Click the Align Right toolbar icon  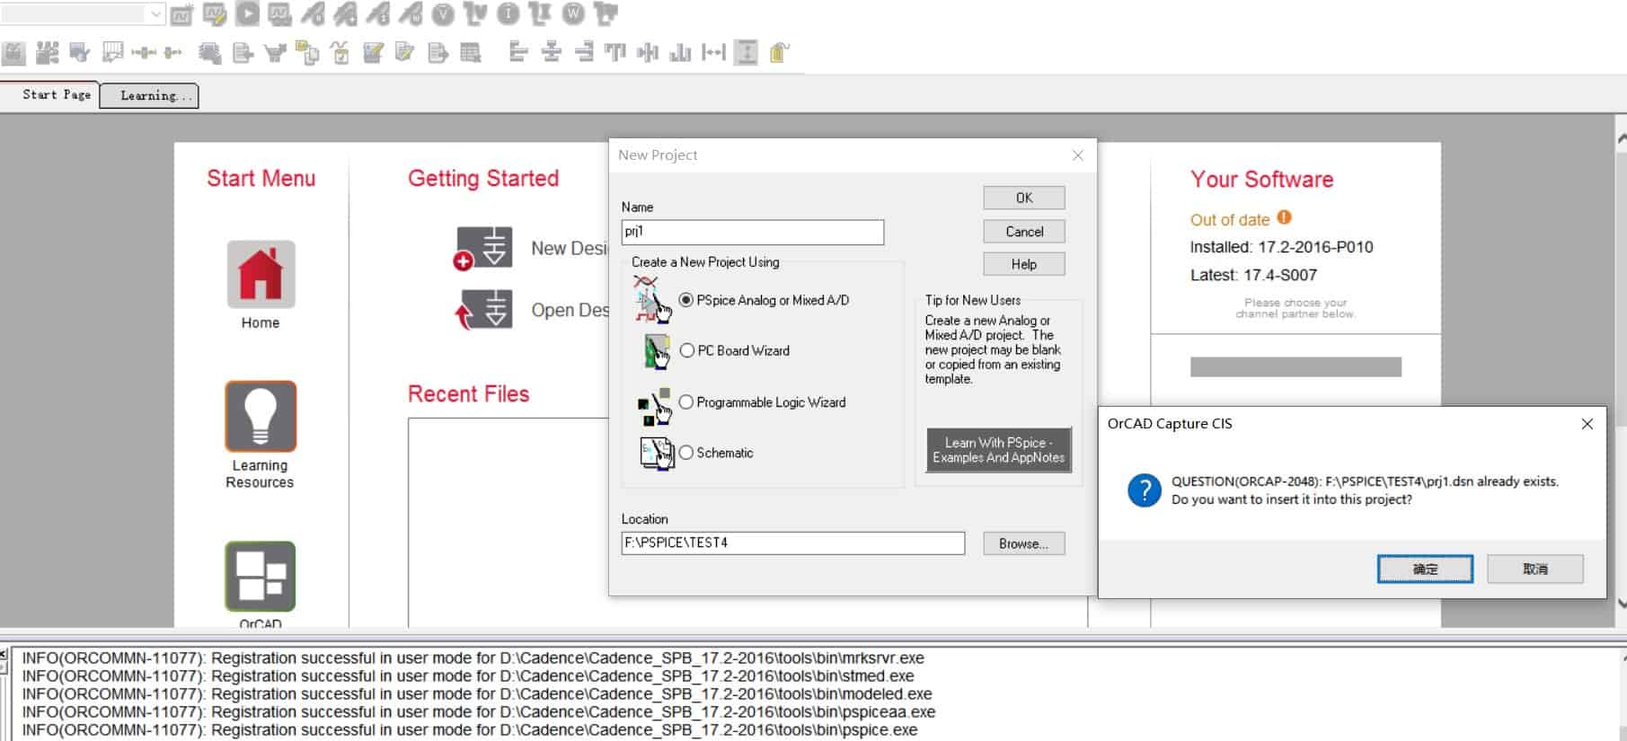(x=584, y=53)
